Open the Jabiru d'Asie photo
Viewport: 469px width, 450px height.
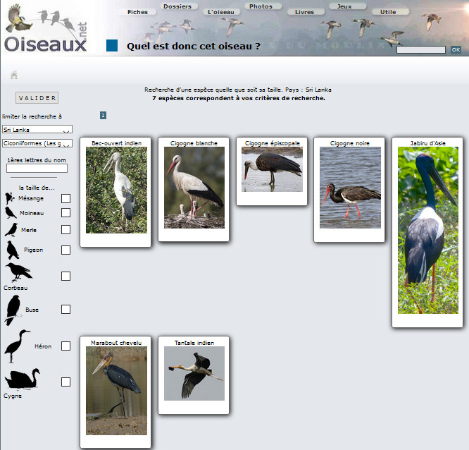[427, 230]
